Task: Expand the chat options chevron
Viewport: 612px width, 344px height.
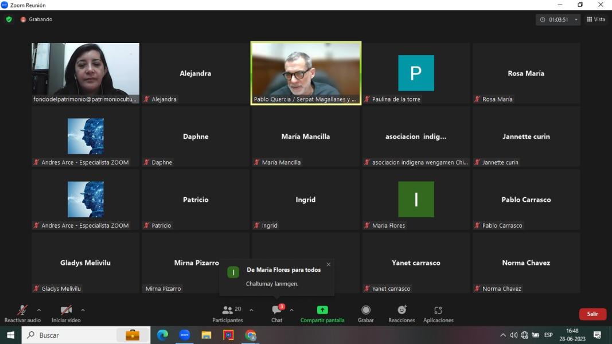Action: tap(291, 310)
